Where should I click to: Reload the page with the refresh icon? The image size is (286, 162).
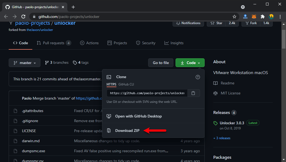[23, 17]
